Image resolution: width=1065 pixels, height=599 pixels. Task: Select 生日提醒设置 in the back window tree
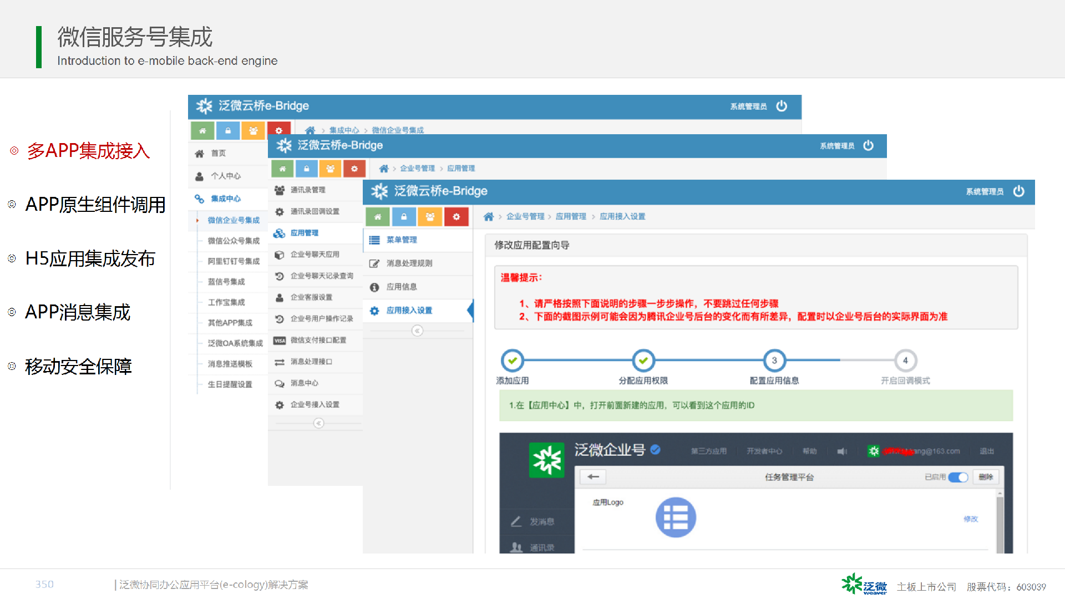click(x=230, y=385)
